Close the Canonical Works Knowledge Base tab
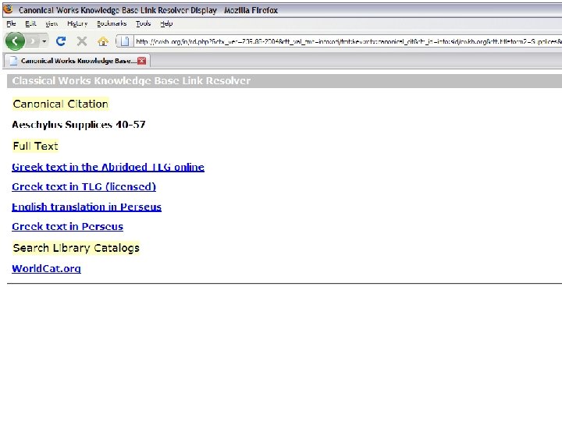This screenshot has width=562, height=421. point(142,61)
